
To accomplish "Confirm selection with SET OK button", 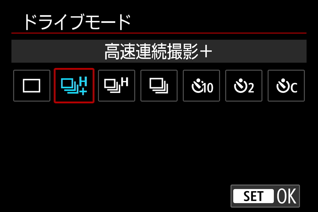I will 265,196.
